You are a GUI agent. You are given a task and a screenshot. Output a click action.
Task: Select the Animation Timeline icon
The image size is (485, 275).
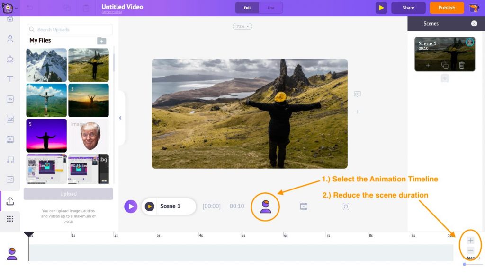265,206
